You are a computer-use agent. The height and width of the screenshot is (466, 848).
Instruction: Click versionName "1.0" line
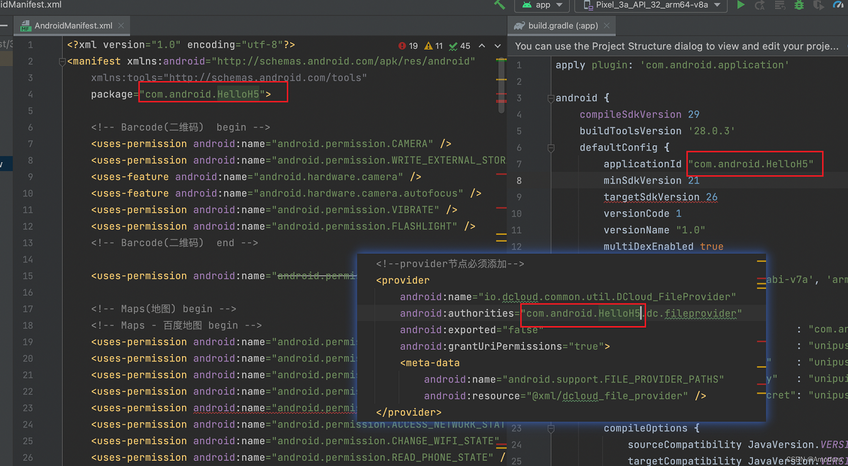click(654, 230)
